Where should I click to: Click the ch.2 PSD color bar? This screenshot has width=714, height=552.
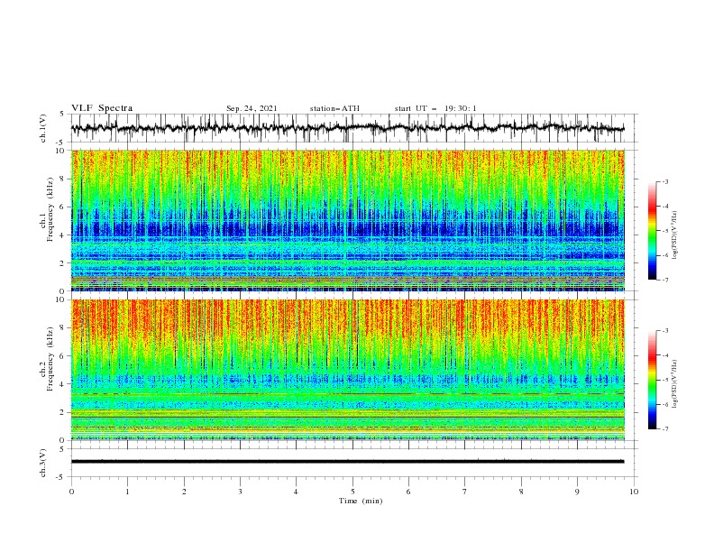[652, 380]
